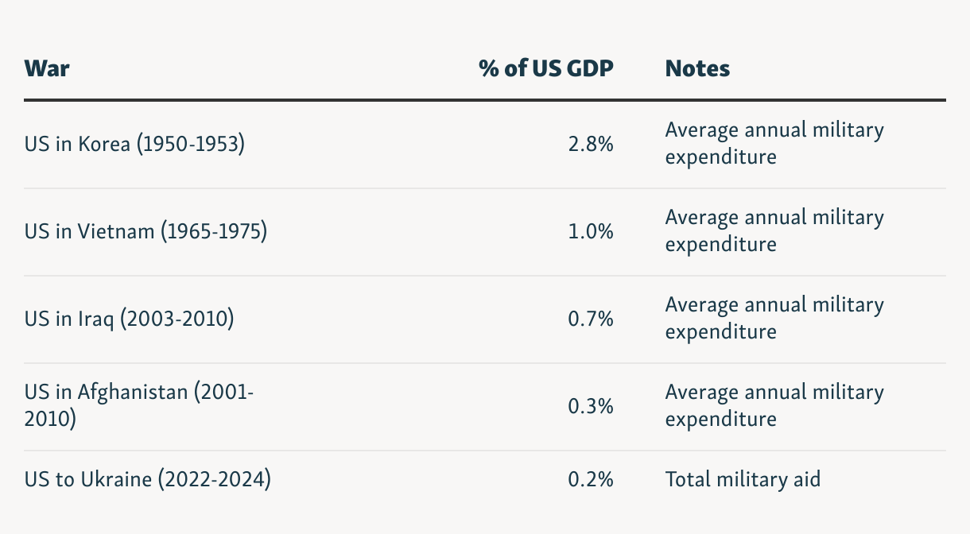Click the Total military aid note

point(743,480)
